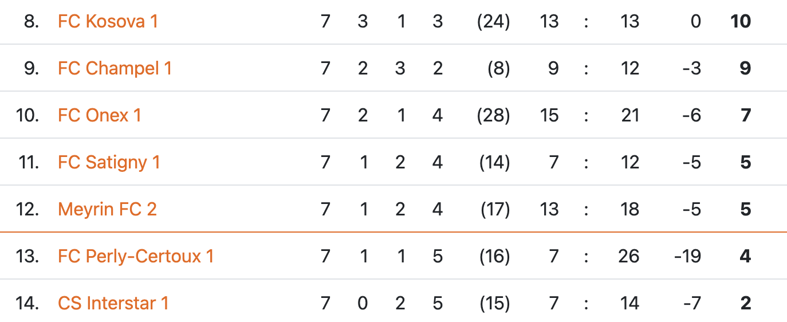The image size is (787, 322).
Task: Open the CS Interstar 1 team page
Action: tap(113, 303)
